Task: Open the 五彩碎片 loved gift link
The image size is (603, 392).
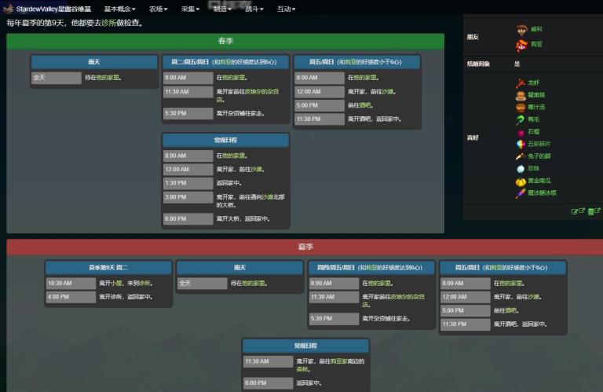Action: point(539,144)
